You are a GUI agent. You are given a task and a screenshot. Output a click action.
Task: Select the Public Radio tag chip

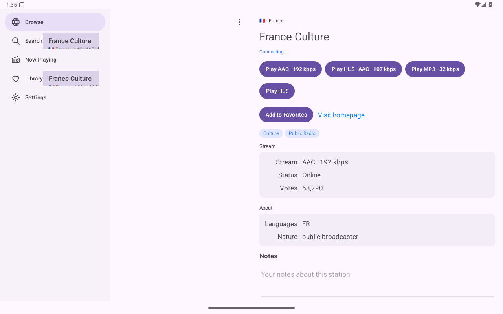click(302, 133)
